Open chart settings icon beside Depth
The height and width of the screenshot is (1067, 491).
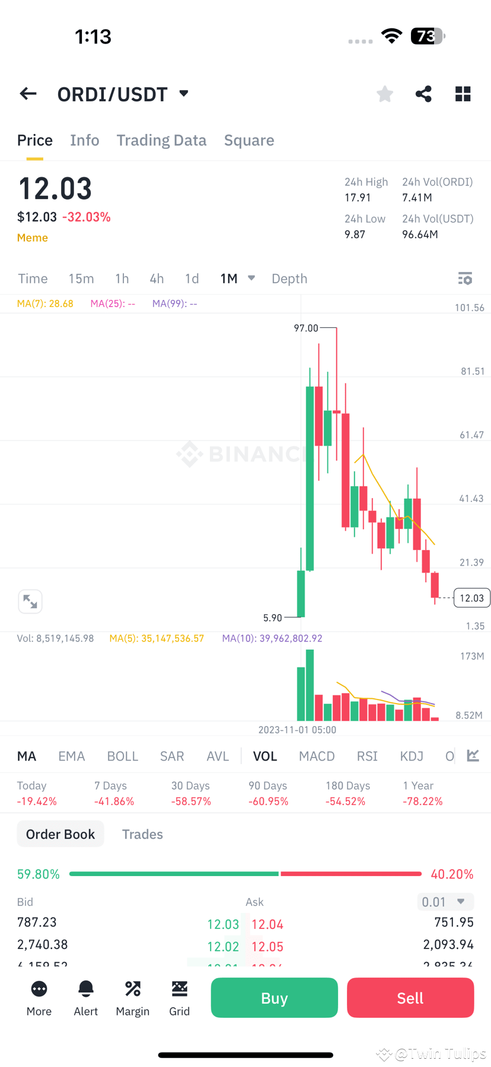pyautogui.click(x=466, y=279)
